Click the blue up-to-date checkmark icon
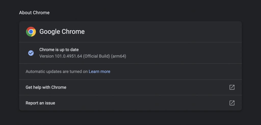 click(31, 53)
